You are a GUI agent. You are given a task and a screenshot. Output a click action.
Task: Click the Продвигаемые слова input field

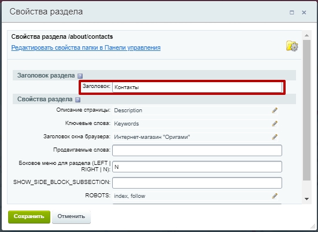click(x=197, y=150)
